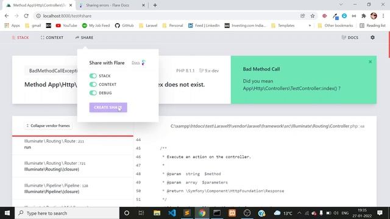The image size is (390, 219).
Task: Open the Templates bookmark folder
Action: pos(283,26)
